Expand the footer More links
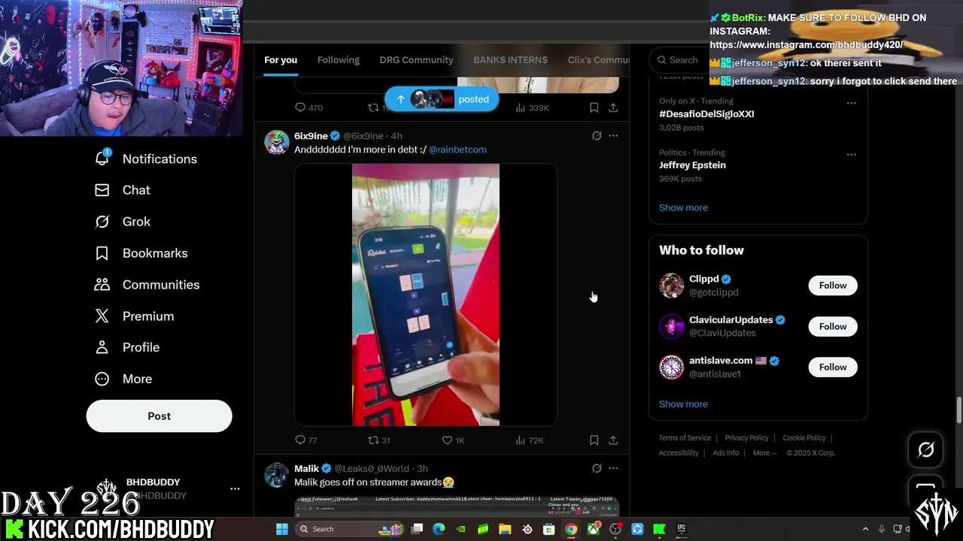Screen dimensions: 963x541 pos(765,453)
